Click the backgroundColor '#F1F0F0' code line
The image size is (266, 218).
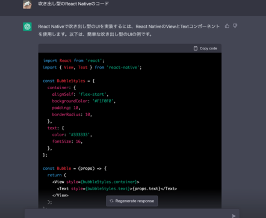click(84, 101)
